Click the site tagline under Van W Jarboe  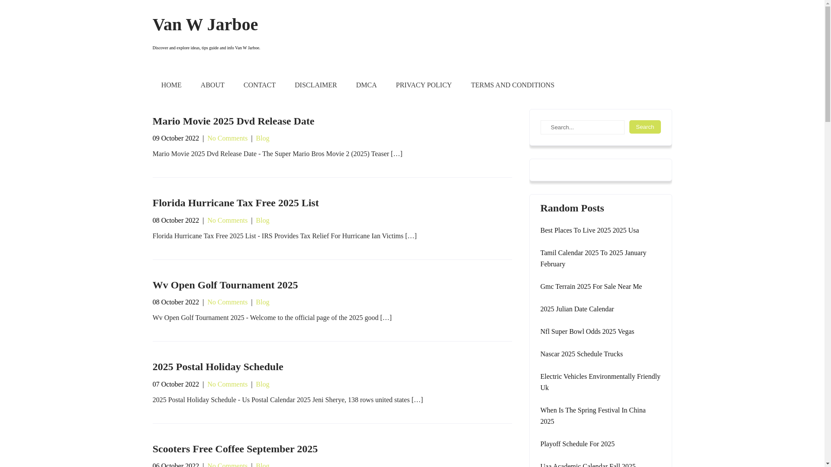click(x=206, y=48)
